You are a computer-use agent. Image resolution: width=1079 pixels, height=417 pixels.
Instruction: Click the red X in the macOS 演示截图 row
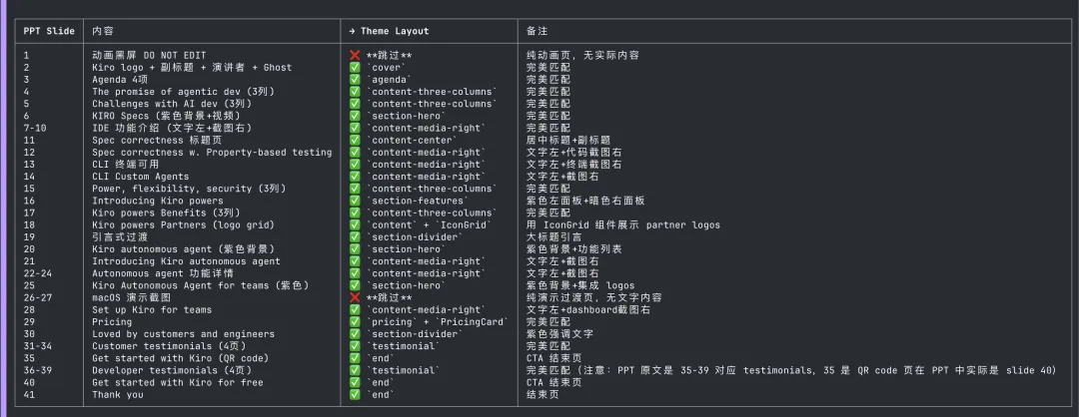coord(355,297)
